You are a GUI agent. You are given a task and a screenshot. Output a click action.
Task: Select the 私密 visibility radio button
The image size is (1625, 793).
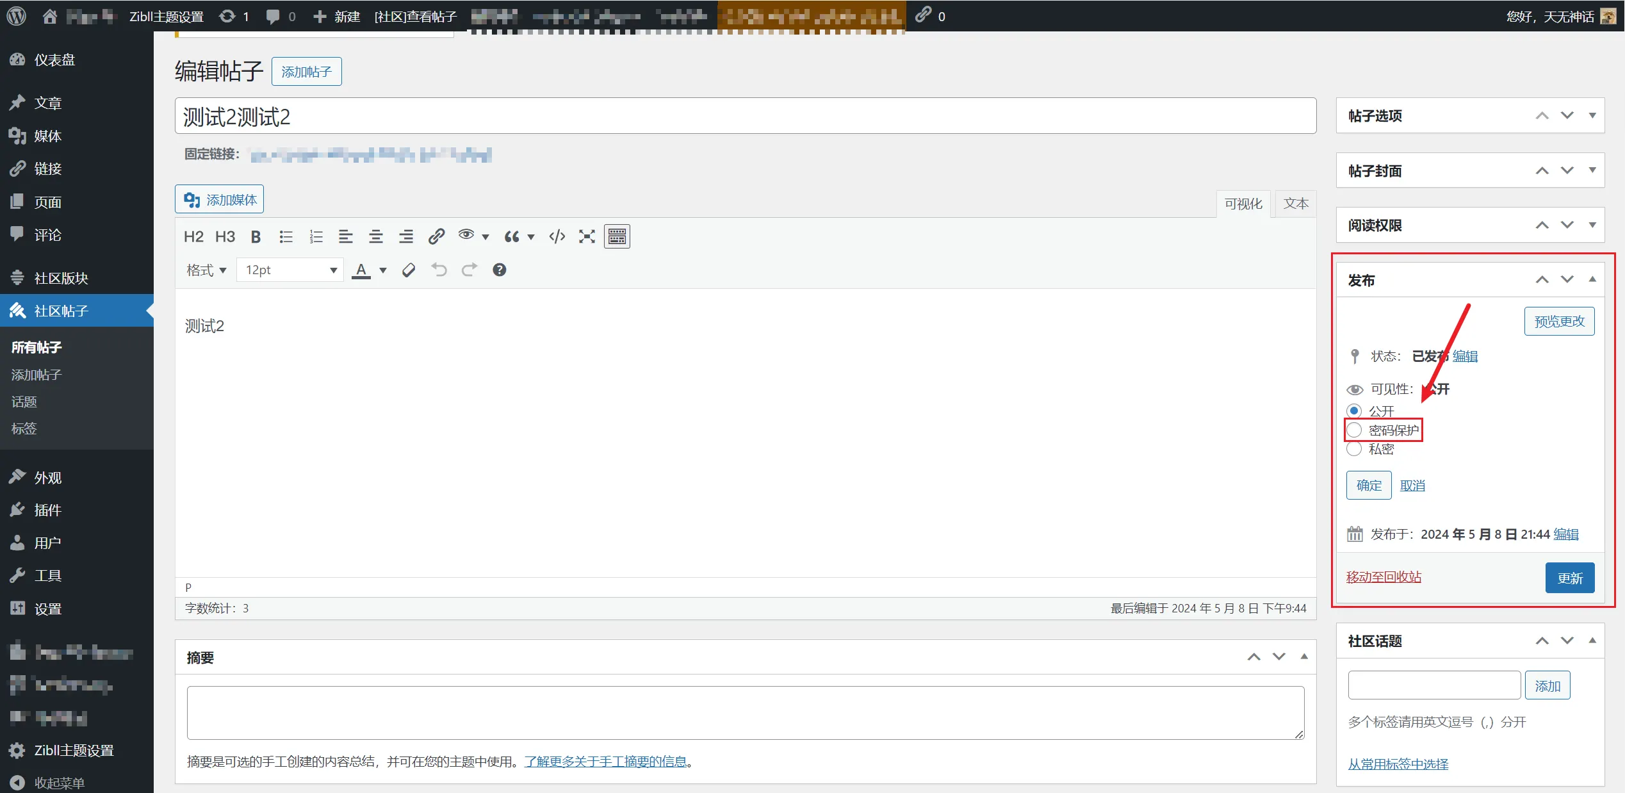click(x=1353, y=449)
